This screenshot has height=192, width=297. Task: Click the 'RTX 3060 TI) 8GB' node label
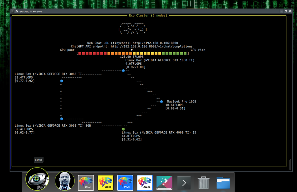point(53,126)
